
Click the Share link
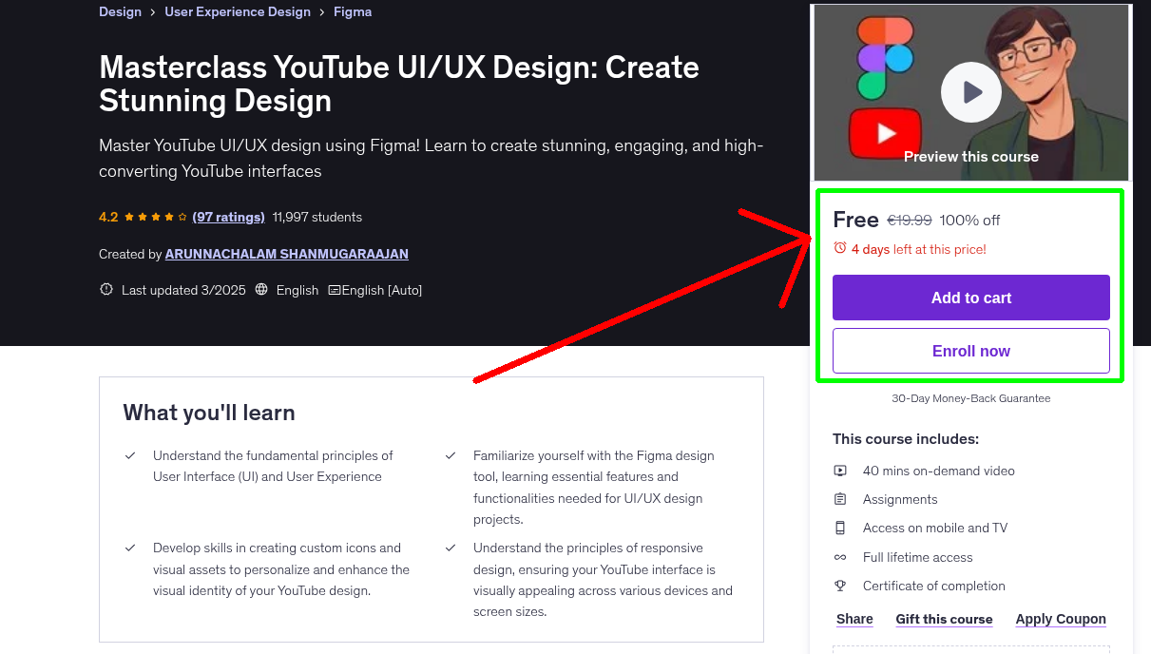tap(854, 619)
